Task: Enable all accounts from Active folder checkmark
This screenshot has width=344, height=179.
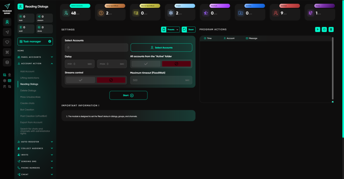Action: [146, 64]
